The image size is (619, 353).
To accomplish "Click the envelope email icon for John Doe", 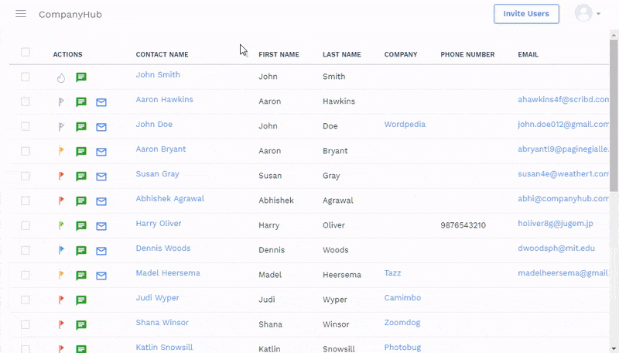I will pyautogui.click(x=101, y=127).
